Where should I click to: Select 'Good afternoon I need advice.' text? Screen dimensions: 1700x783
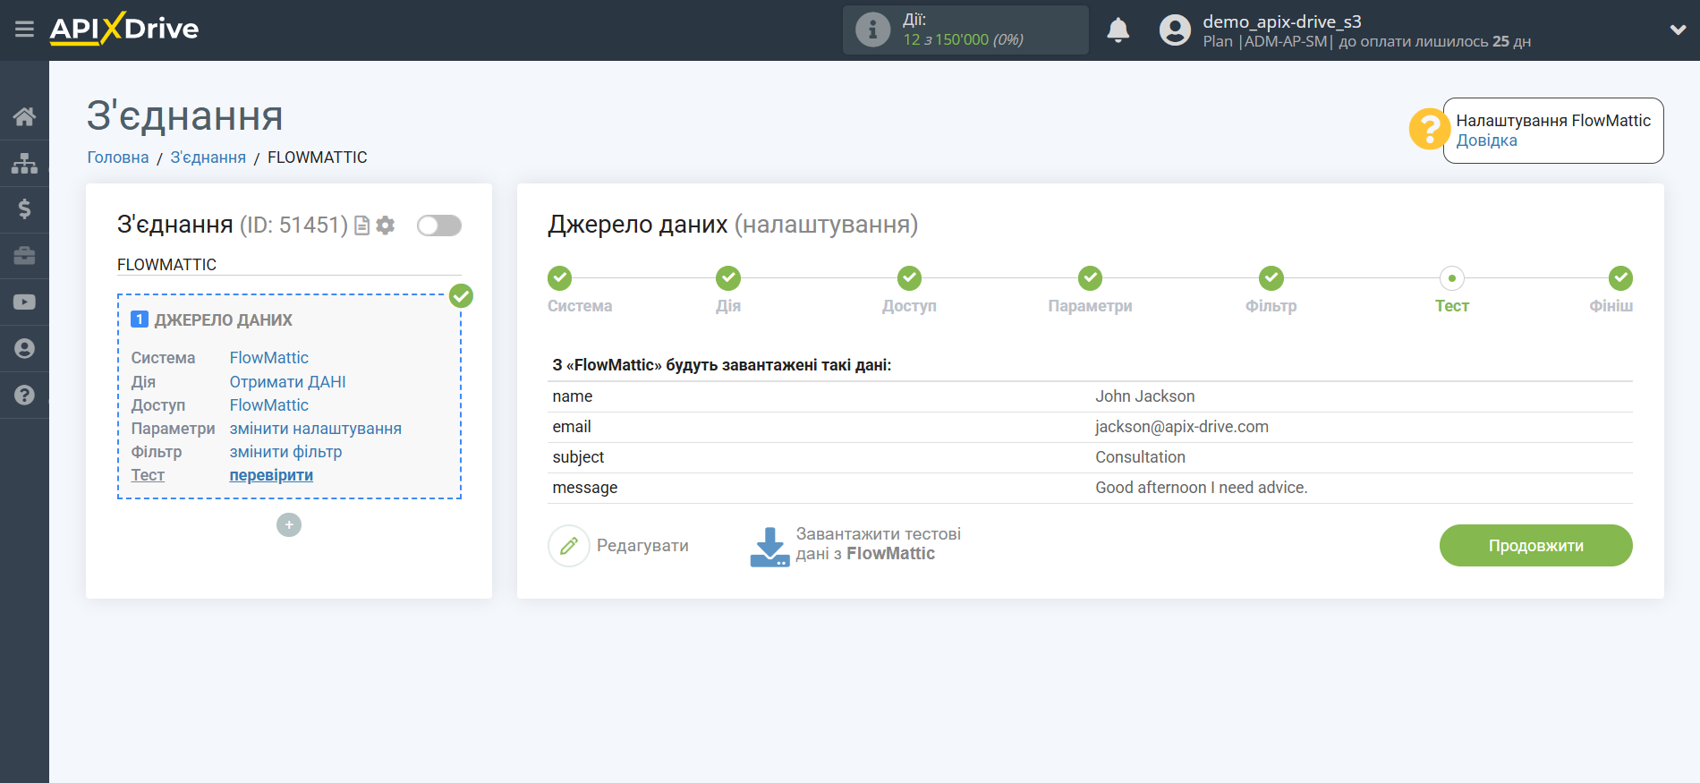click(x=1201, y=488)
